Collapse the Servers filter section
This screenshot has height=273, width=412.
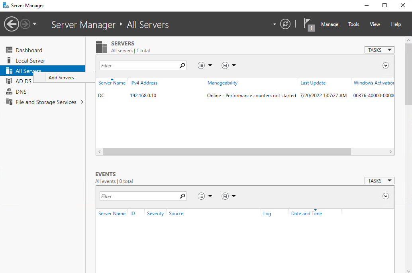[x=385, y=65]
